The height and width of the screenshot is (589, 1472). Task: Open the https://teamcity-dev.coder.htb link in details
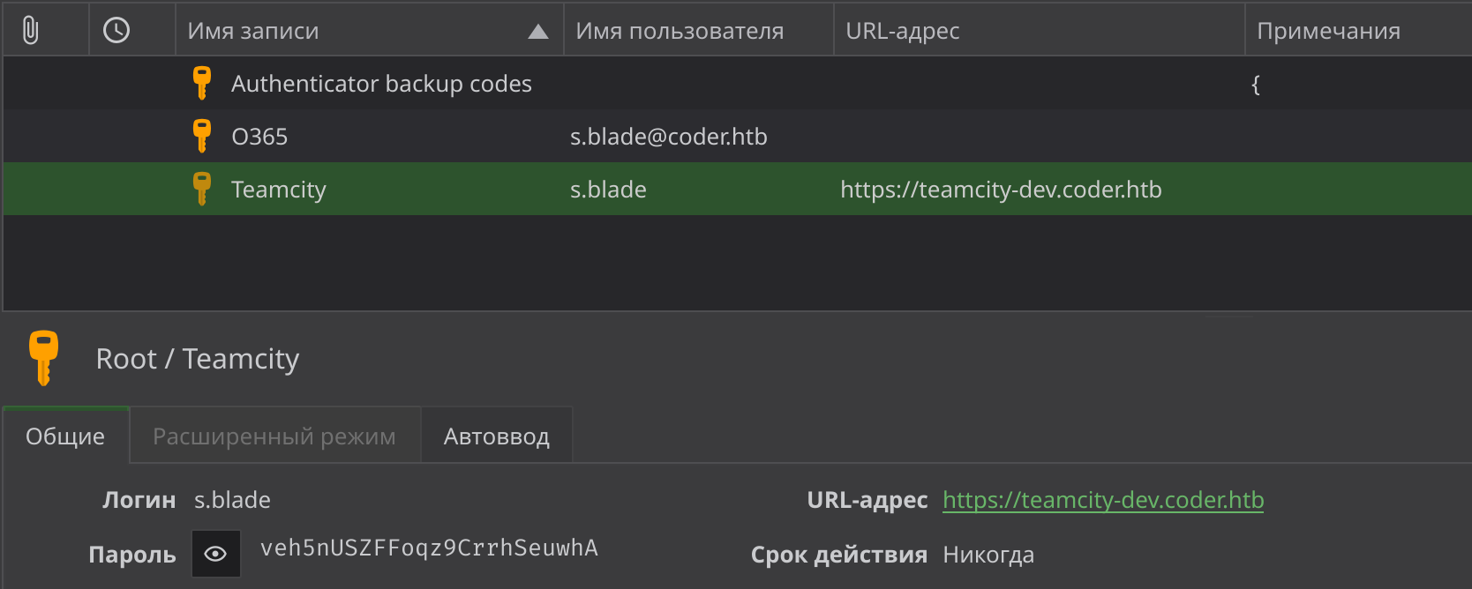click(x=1103, y=500)
